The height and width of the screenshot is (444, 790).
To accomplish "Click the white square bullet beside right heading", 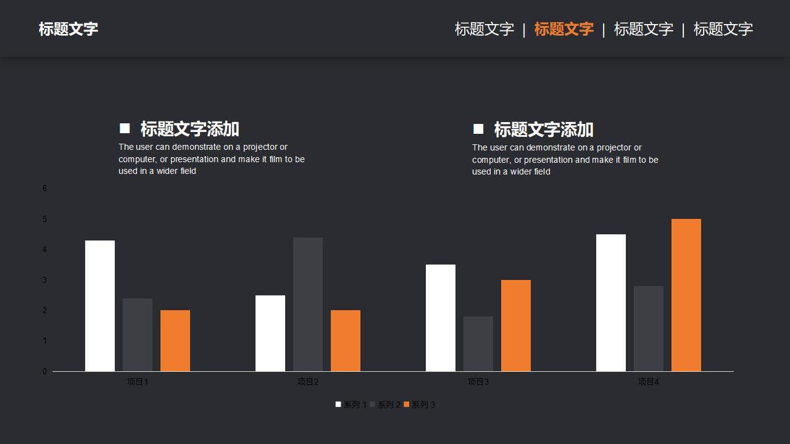I will click(478, 129).
